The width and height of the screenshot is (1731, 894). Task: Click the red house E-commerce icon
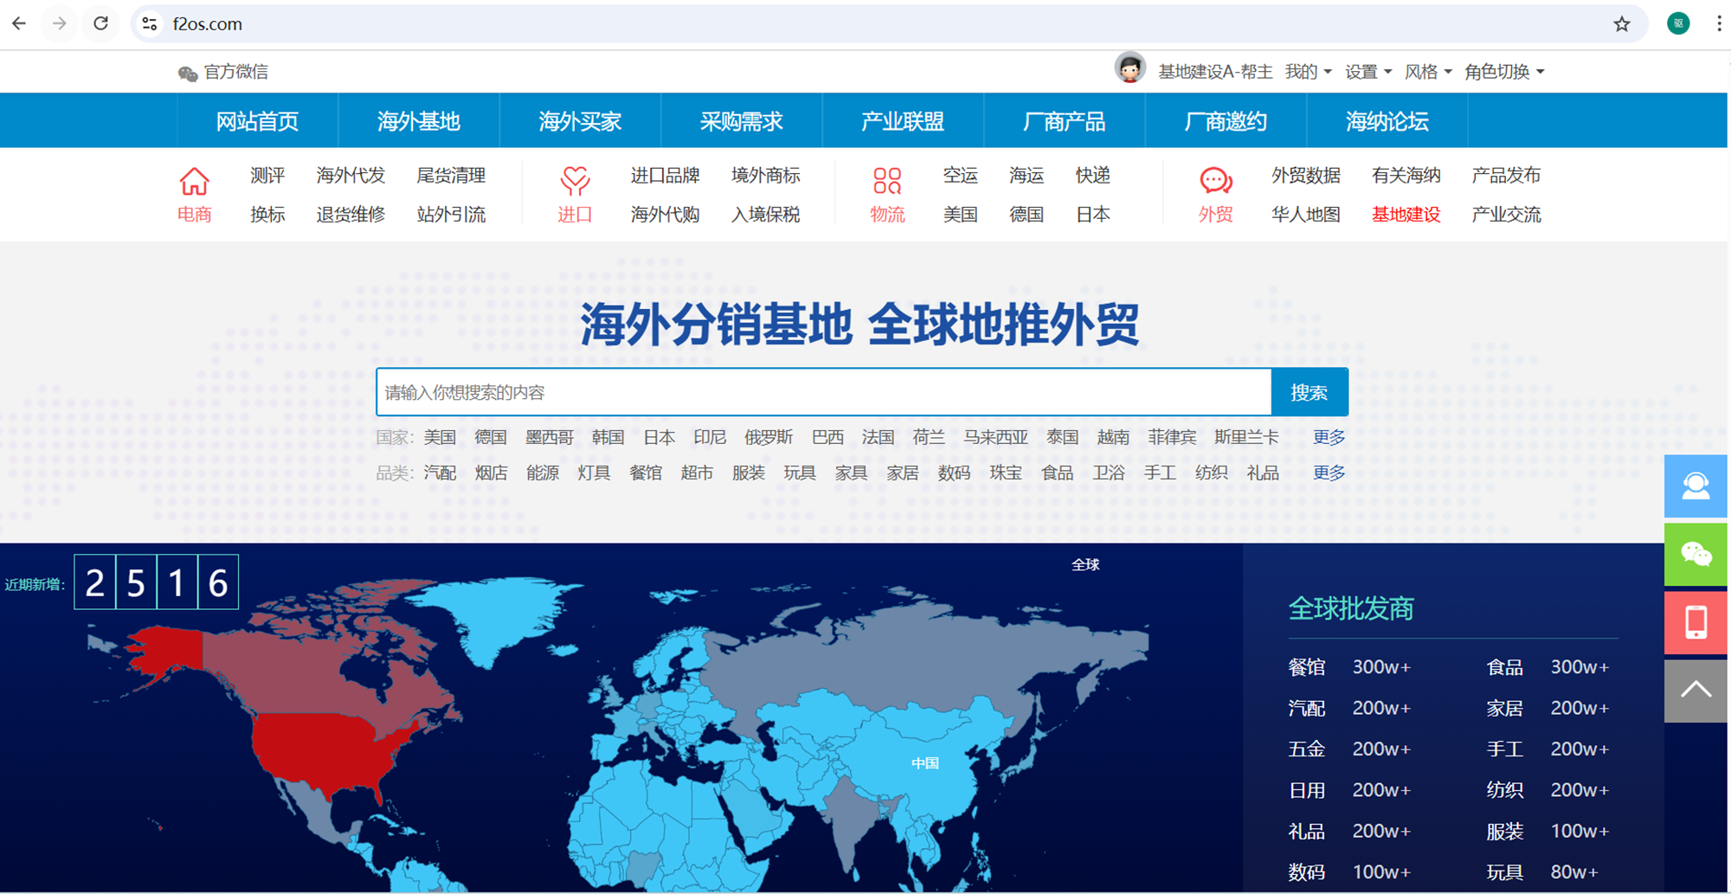194,182
